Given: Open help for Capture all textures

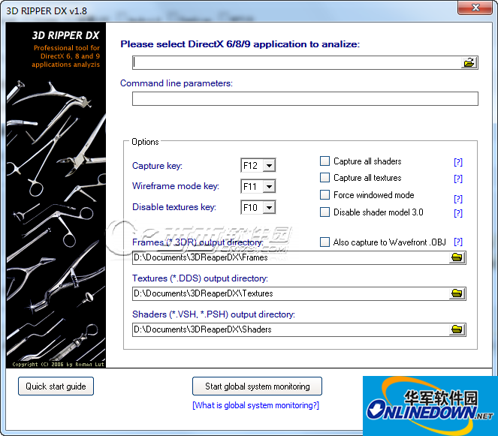Looking at the screenshot, I should [x=457, y=179].
